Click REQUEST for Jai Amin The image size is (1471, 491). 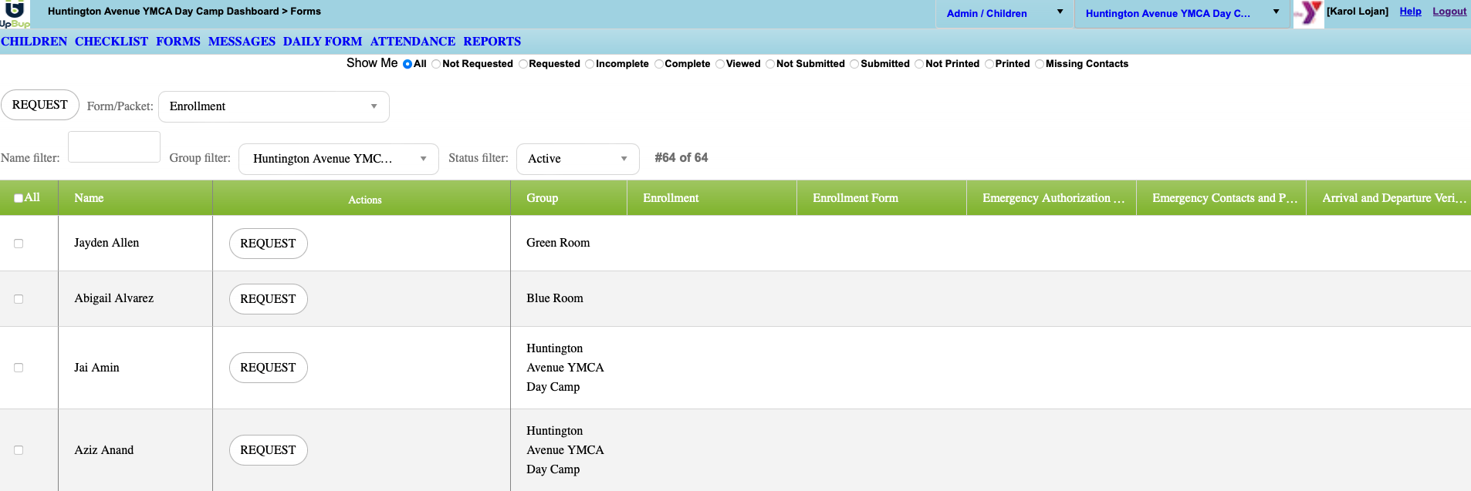pos(268,368)
